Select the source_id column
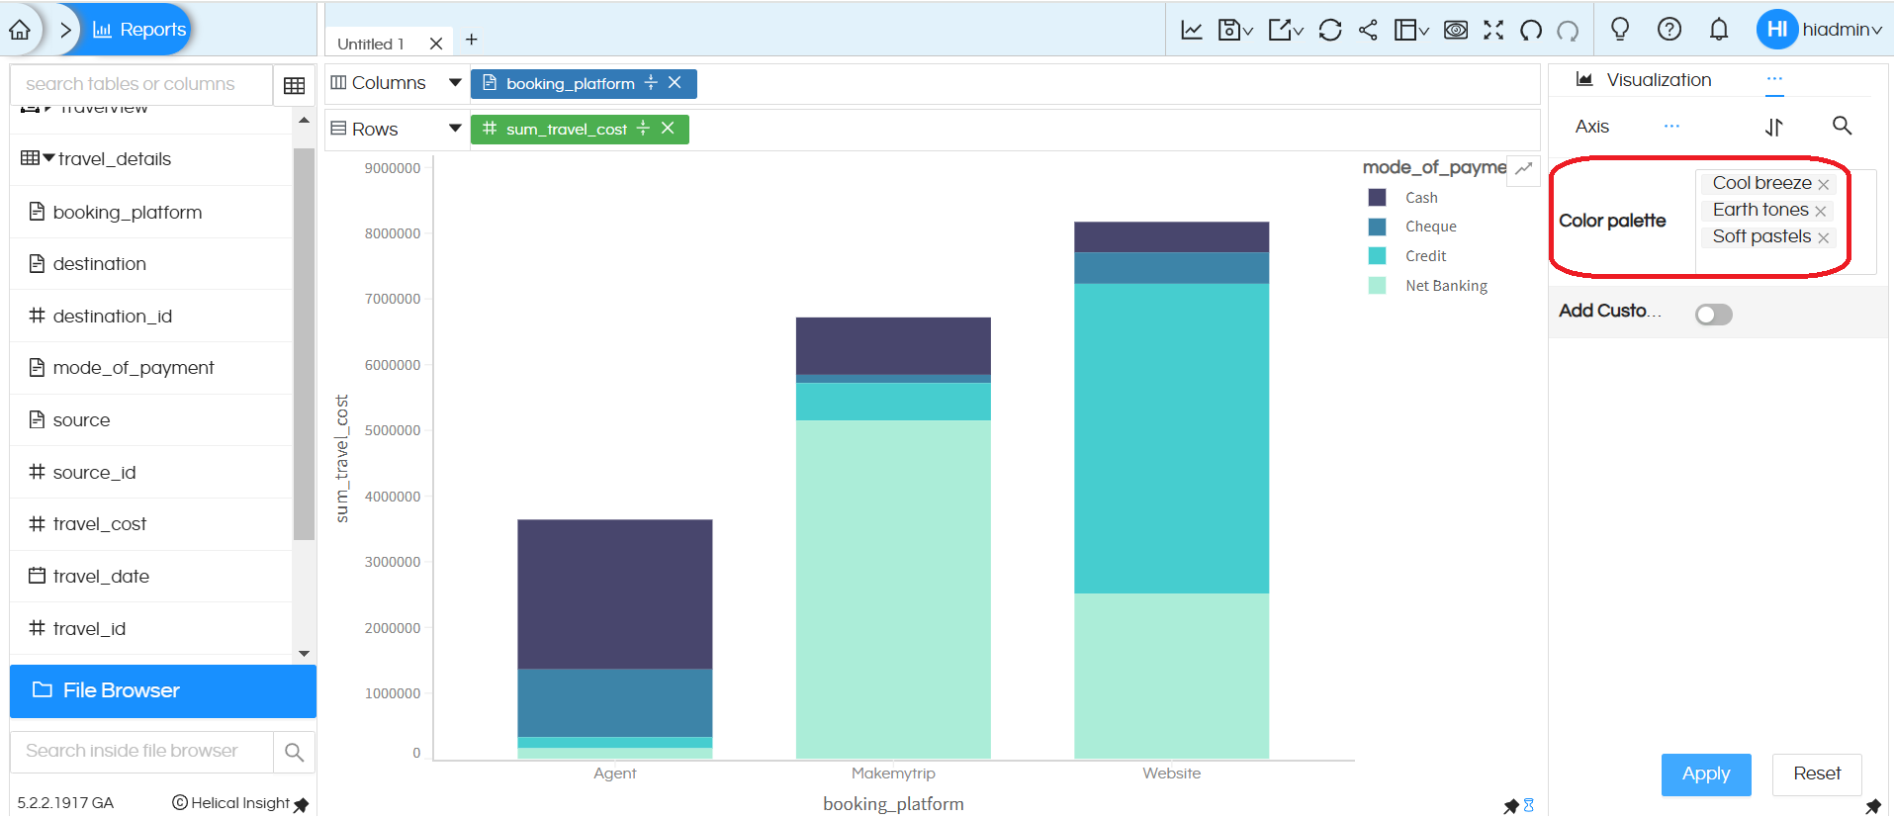Screen dimensions: 1894x819 (94, 473)
